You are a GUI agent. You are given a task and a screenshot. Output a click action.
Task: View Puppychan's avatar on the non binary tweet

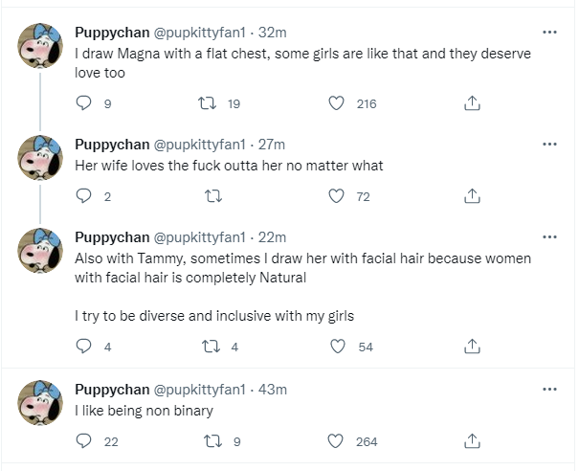(x=40, y=402)
